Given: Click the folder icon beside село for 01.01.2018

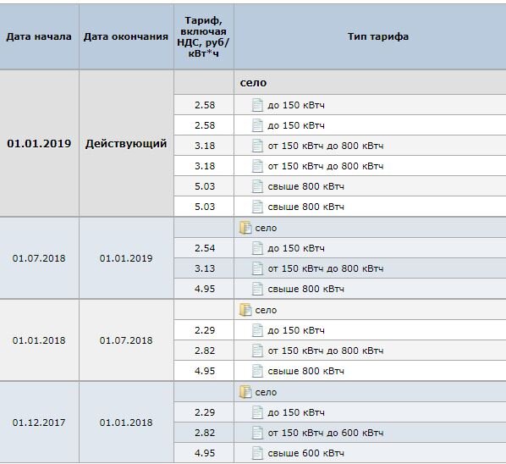Looking at the screenshot, I should click(245, 310).
